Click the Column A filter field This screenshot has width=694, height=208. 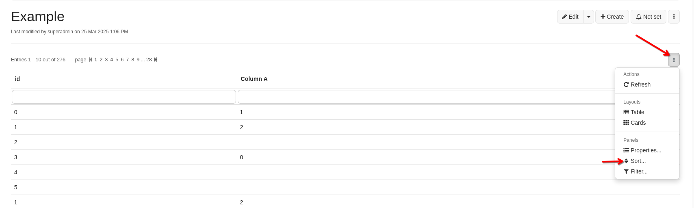coord(427,97)
